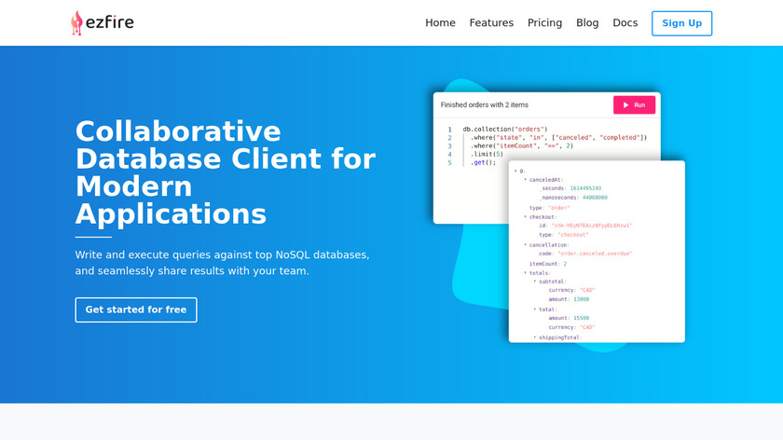This screenshot has width=783, height=440.
Task: Click the total amount 15500
Action: (581, 318)
